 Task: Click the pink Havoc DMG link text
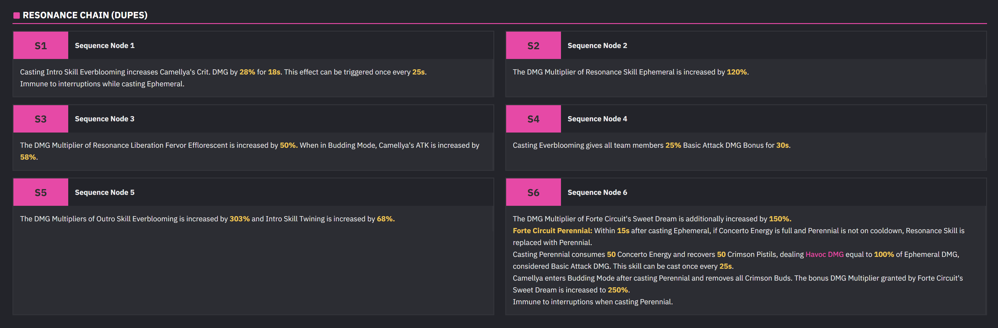pyautogui.click(x=824, y=254)
